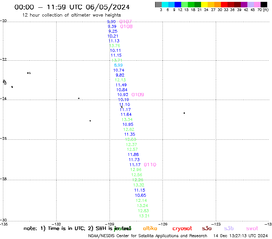Pick the bright red legend color swatch
Screen dimensions: 272x239
coord(224,4)
